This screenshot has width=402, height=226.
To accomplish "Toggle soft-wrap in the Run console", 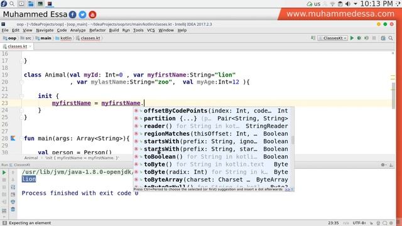I will click(x=13, y=187).
